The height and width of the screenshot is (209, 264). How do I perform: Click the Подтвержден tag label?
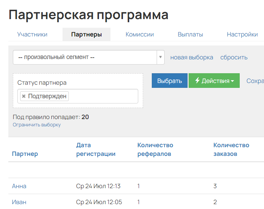(47, 96)
